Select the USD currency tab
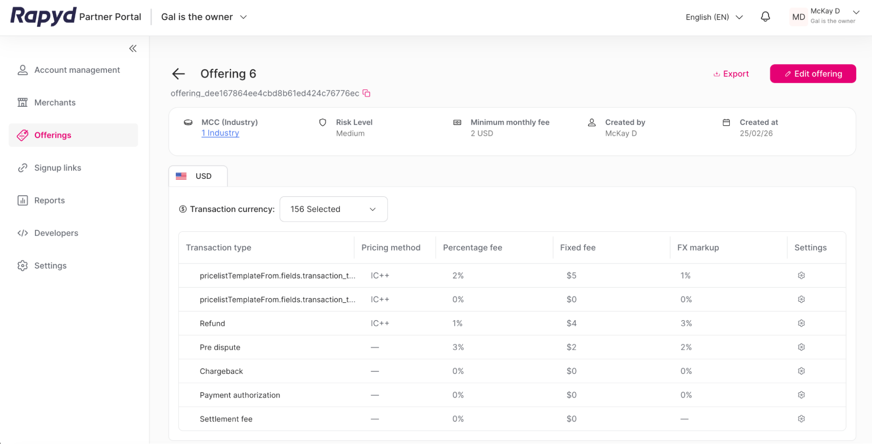Image resolution: width=872 pixels, height=444 pixels. (198, 176)
